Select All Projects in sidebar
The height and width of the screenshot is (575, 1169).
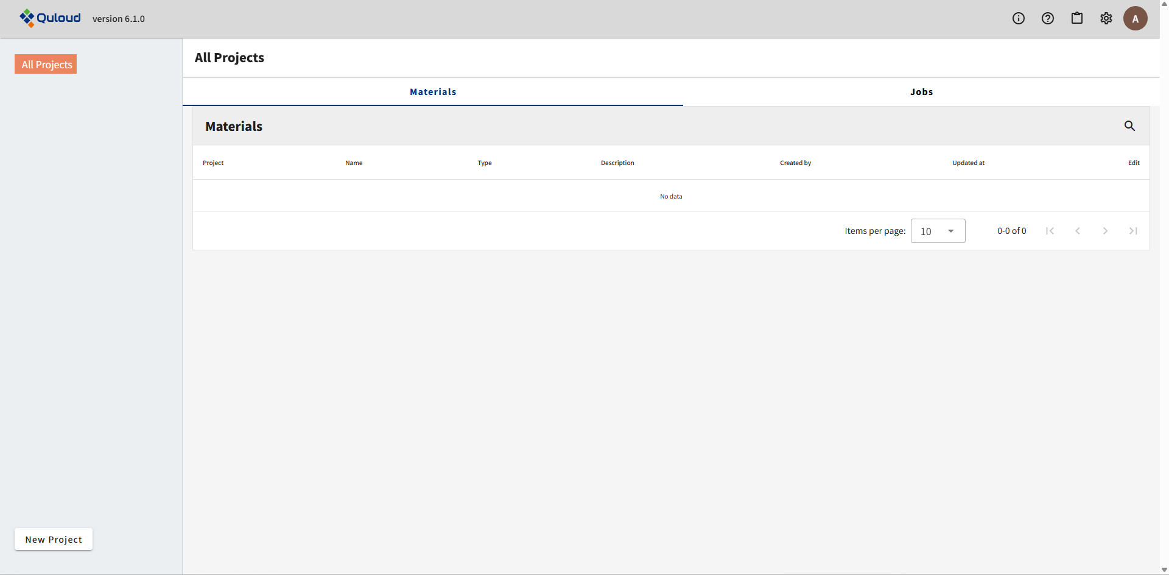46,65
